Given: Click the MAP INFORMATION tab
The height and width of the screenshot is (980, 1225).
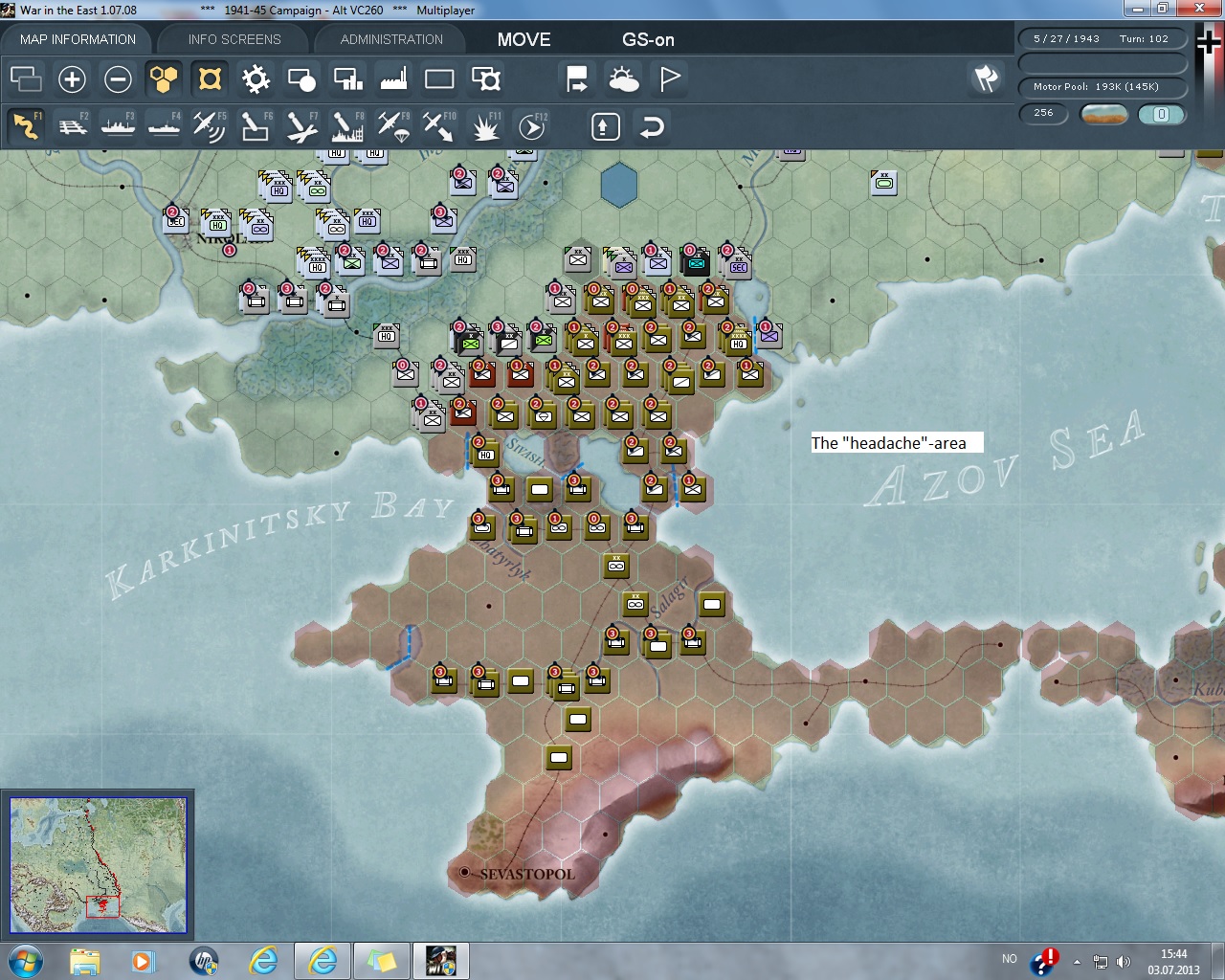Looking at the screenshot, I should tap(78, 39).
